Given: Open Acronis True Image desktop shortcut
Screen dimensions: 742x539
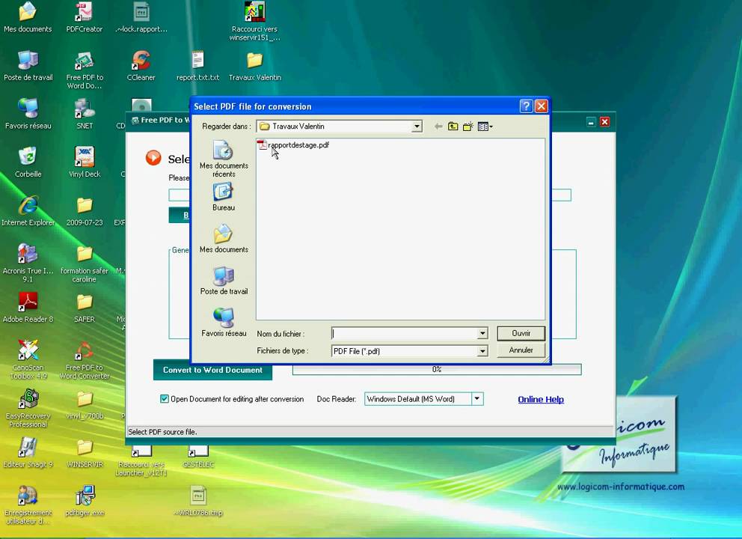Looking at the screenshot, I should tap(28, 263).
